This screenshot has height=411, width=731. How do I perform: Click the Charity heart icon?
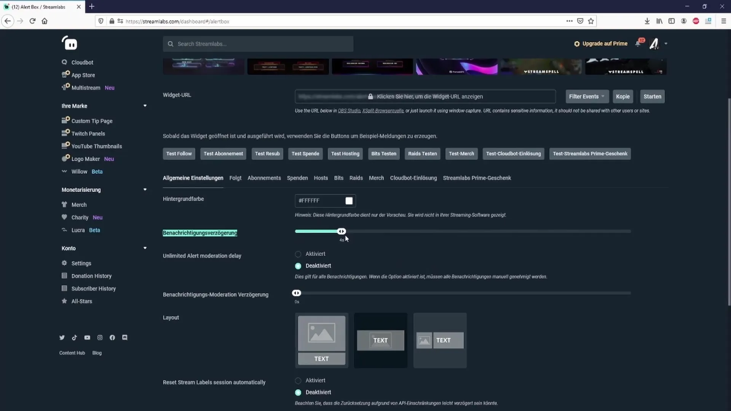[64, 217]
